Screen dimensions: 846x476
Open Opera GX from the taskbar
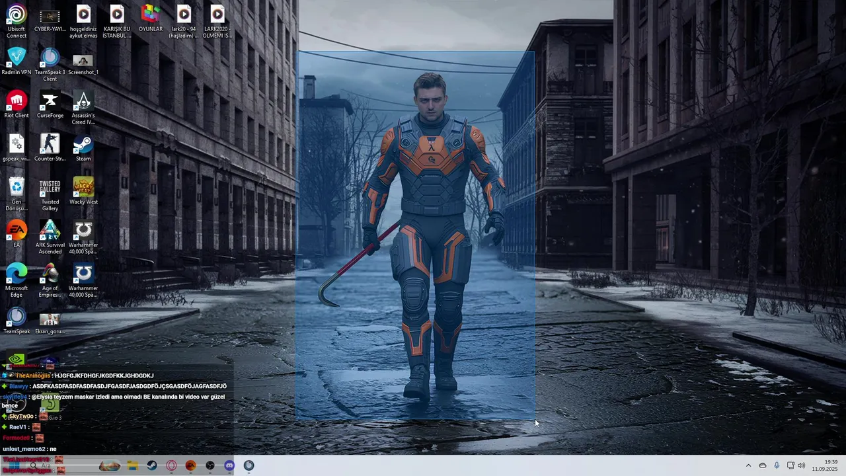(x=171, y=465)
